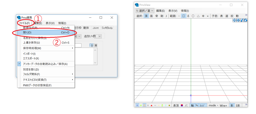Select 上書き保存(U) menu entry

tap(46, 43)
